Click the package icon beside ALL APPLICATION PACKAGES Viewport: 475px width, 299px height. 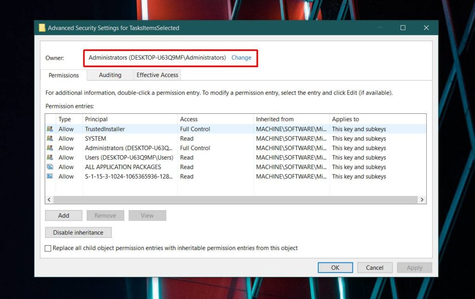tap(50, 167)
